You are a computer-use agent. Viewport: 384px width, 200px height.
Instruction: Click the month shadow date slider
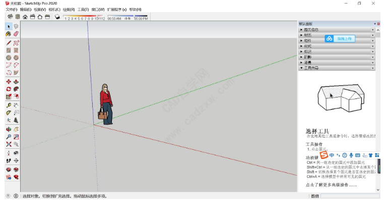(84, 17)
